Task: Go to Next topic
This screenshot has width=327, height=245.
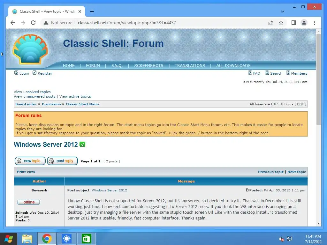Action: coord(297,172)
